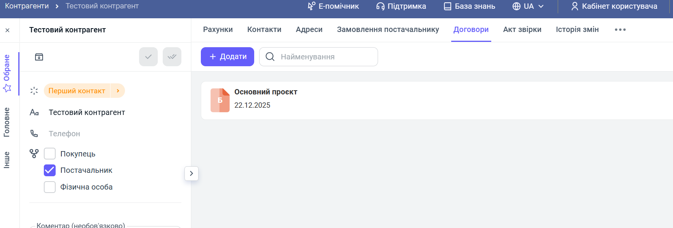Click the Перший контакт status pill

[x=77, y=91]
